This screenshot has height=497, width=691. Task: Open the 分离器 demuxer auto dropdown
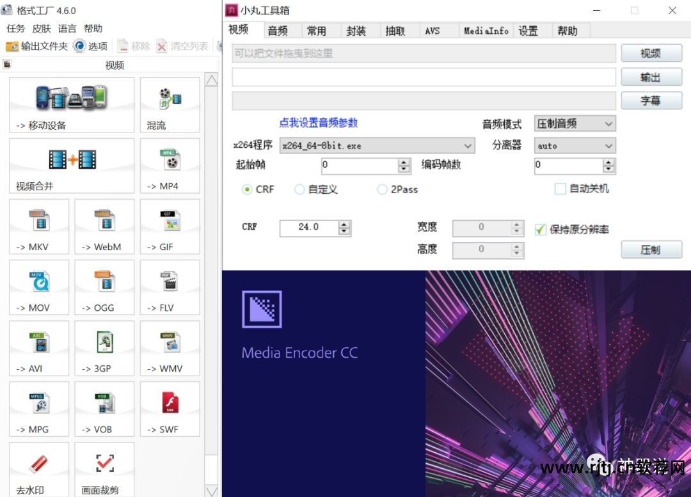click(575, 146)
